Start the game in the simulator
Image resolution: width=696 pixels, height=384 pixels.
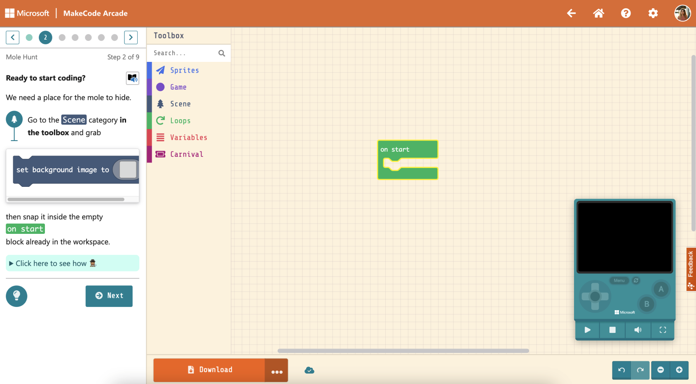[587, 330]
